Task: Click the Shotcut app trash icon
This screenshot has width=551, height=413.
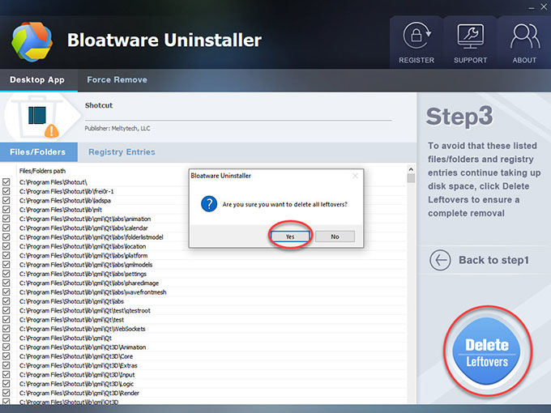Action: pyautogui.click(x=39, y=118)
